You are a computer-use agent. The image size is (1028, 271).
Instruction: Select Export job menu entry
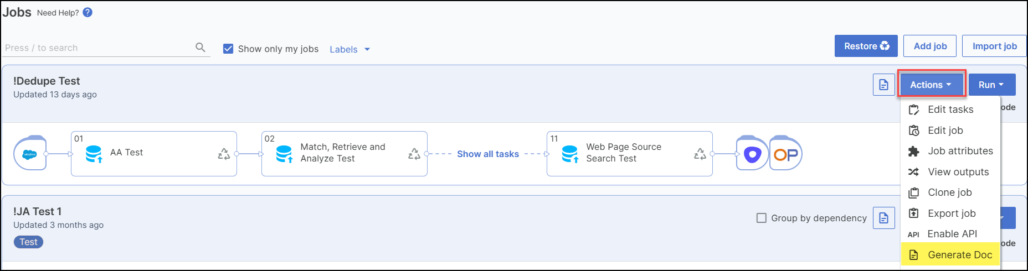[x=952, y=213]
